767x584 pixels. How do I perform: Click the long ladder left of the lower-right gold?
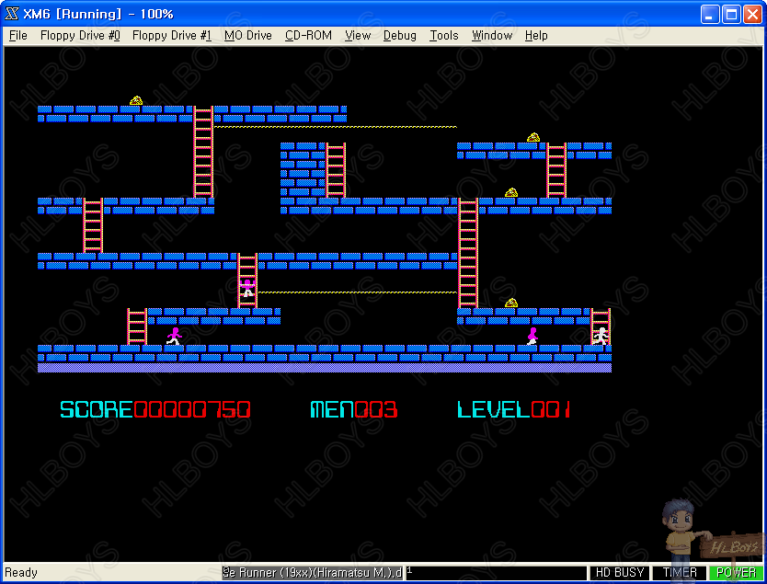click(468, 253)
